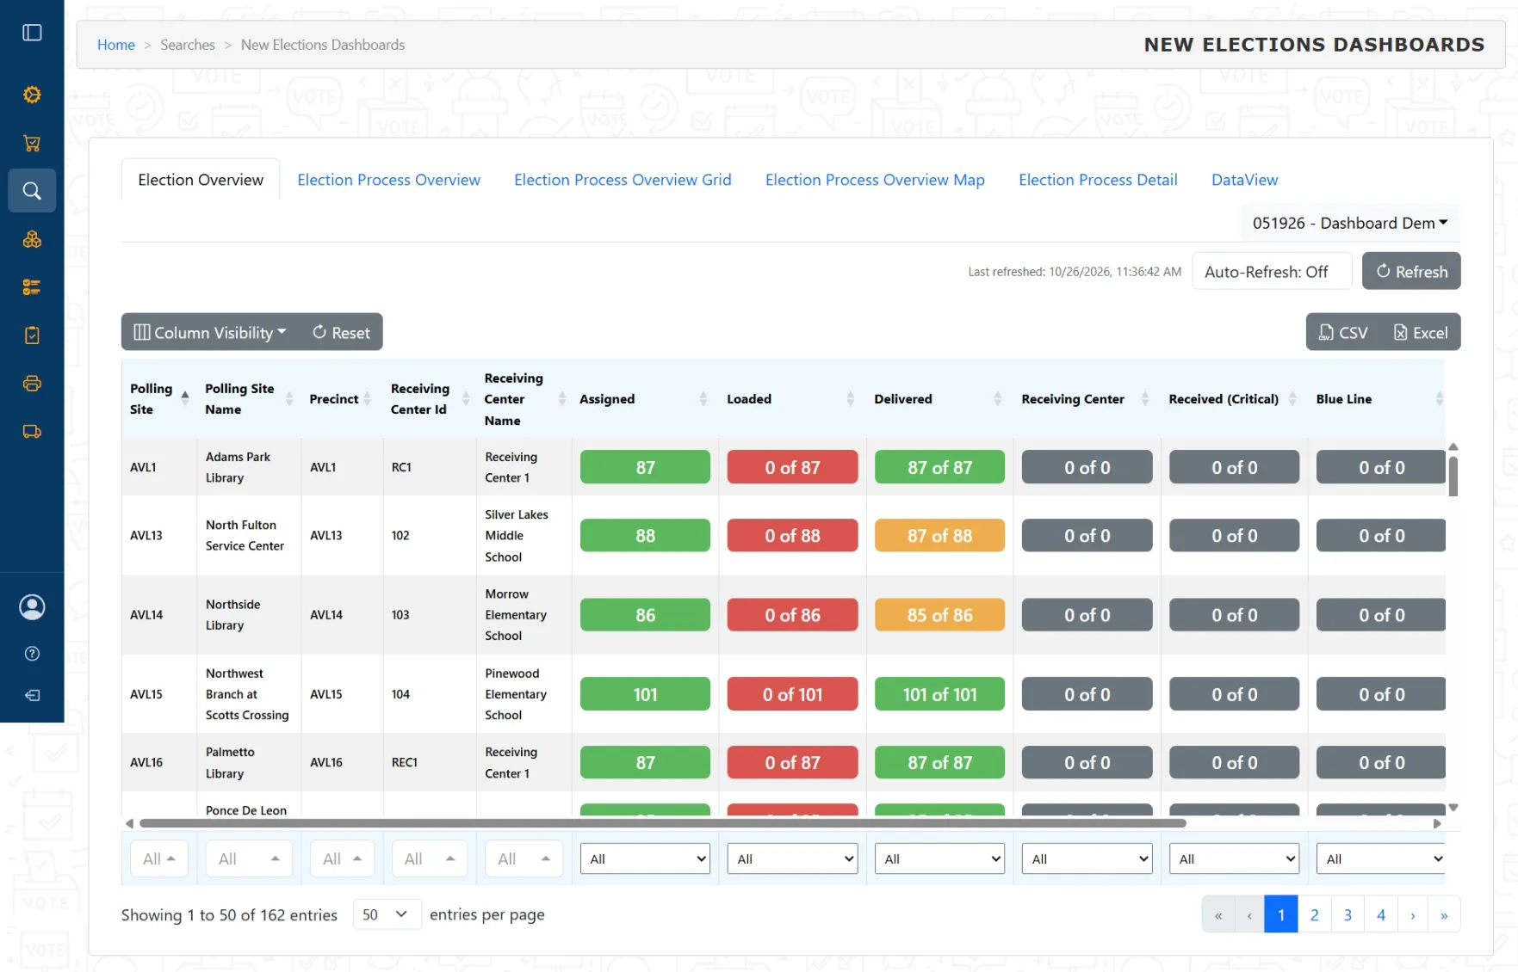Open the stacked cubes icon in sidebar

pyautogui.click(x=32, y=239)
